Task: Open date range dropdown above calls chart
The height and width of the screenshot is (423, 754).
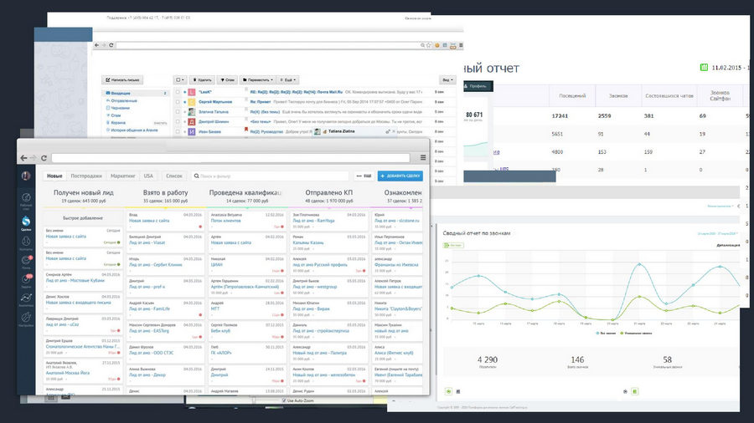Action: (717, 233)
